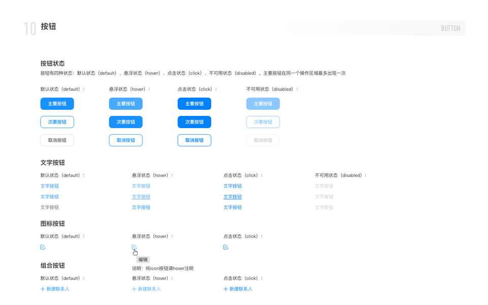Click the 文字按钮 section heading

[x=52, y=163]
